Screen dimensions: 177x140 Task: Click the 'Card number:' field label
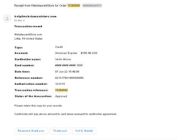(24, 65)
